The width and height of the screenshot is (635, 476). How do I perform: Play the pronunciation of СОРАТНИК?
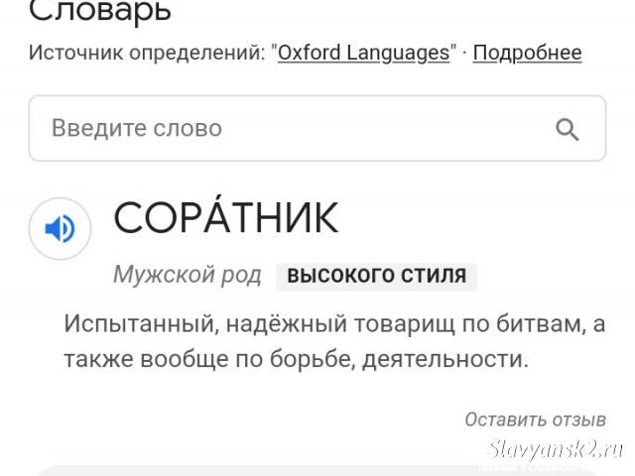click(x=60, y=229)
